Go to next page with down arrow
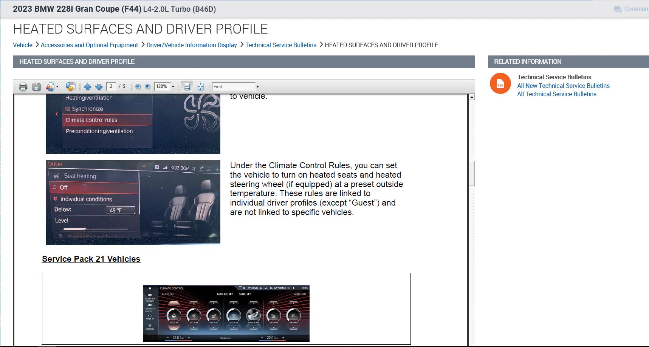The image size is (649, 347). [x=99, y=87]
